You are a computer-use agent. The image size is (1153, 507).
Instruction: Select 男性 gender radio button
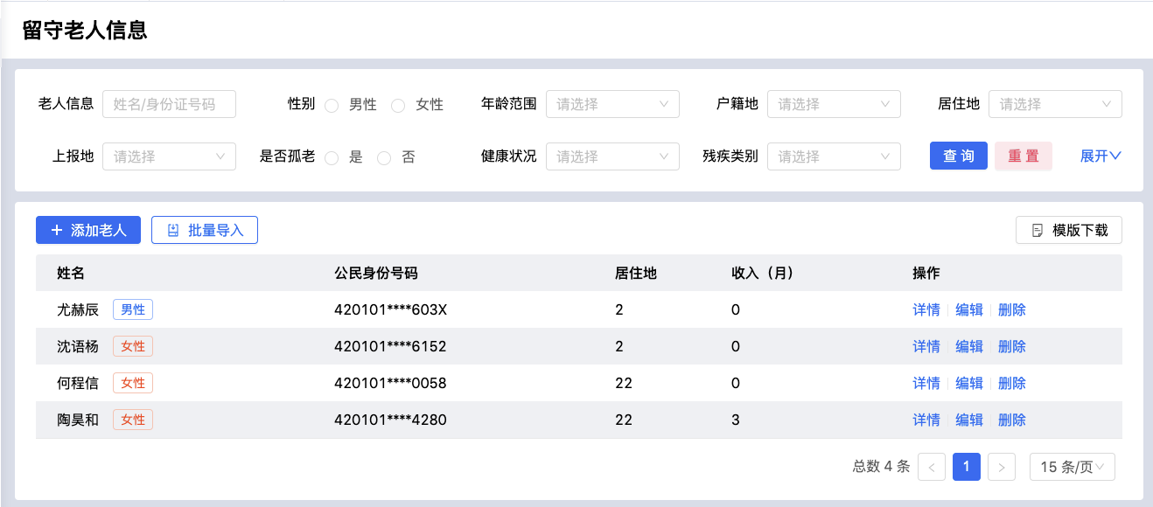click(x=332, y=105)
